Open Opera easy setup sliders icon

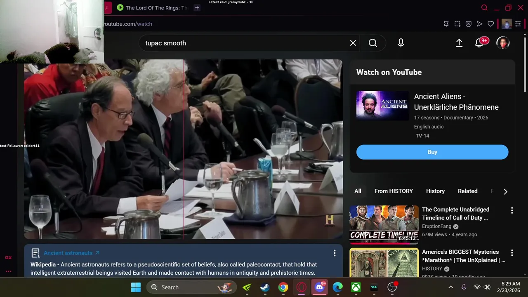coord(518,24)
